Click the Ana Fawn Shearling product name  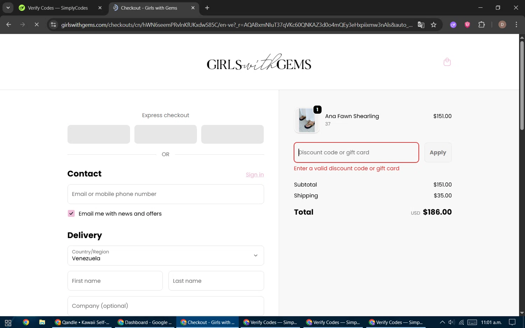point(352,116)
